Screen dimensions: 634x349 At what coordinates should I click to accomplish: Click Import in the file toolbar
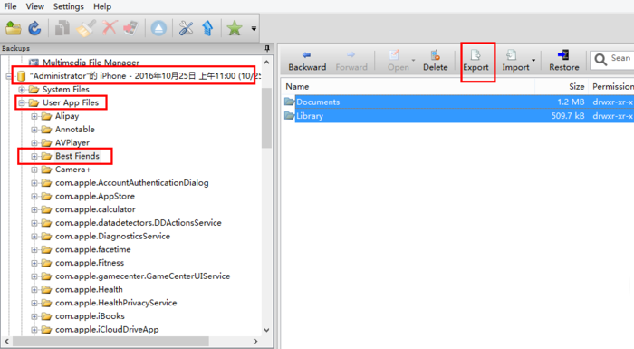pos(515,61)
